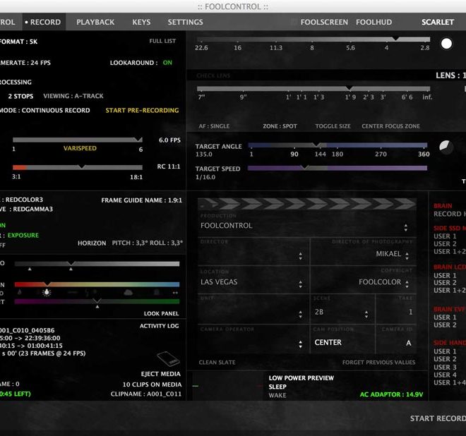Click the red-to-blue color temperature slider
The image size is (466, 436).
(97, 284)
